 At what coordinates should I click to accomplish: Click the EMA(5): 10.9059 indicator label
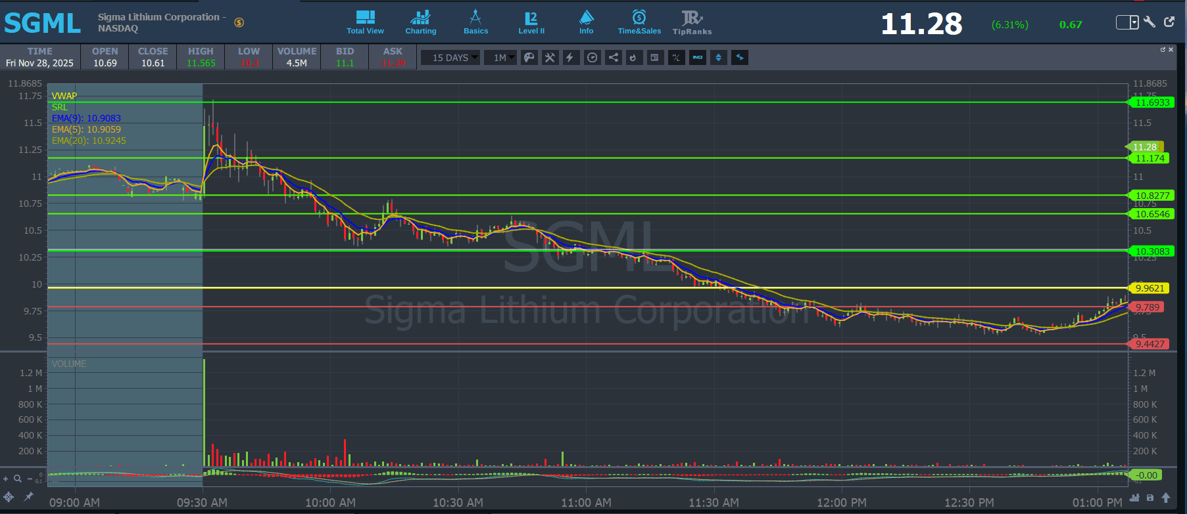[x=86, y=129]
